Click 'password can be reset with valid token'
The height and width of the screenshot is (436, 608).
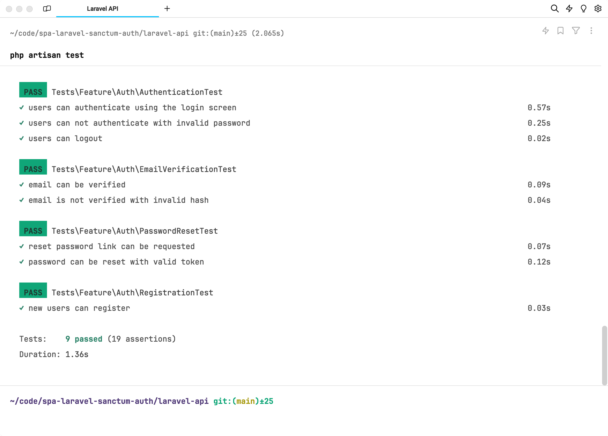pos(116,262)
